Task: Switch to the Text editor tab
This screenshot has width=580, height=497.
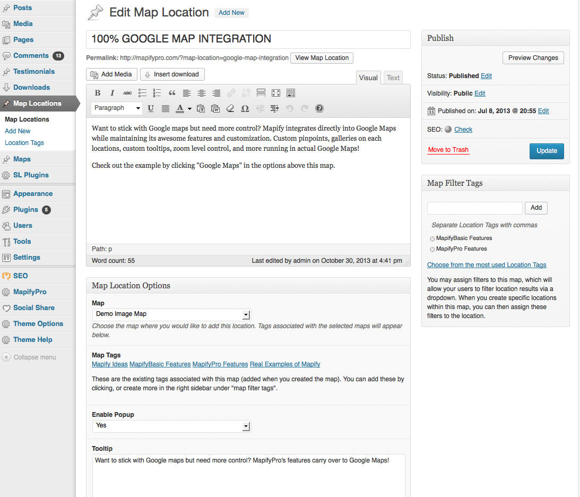Action: point(393,78)
